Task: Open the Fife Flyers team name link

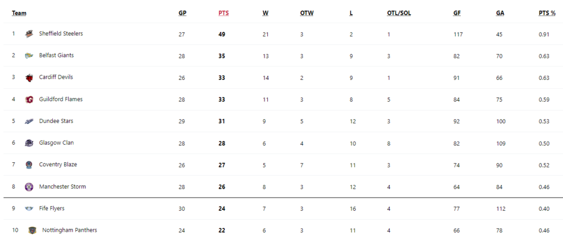Action: 52,209
